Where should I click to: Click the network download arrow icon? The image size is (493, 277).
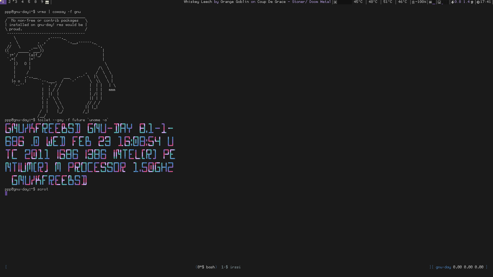point(453,2)
